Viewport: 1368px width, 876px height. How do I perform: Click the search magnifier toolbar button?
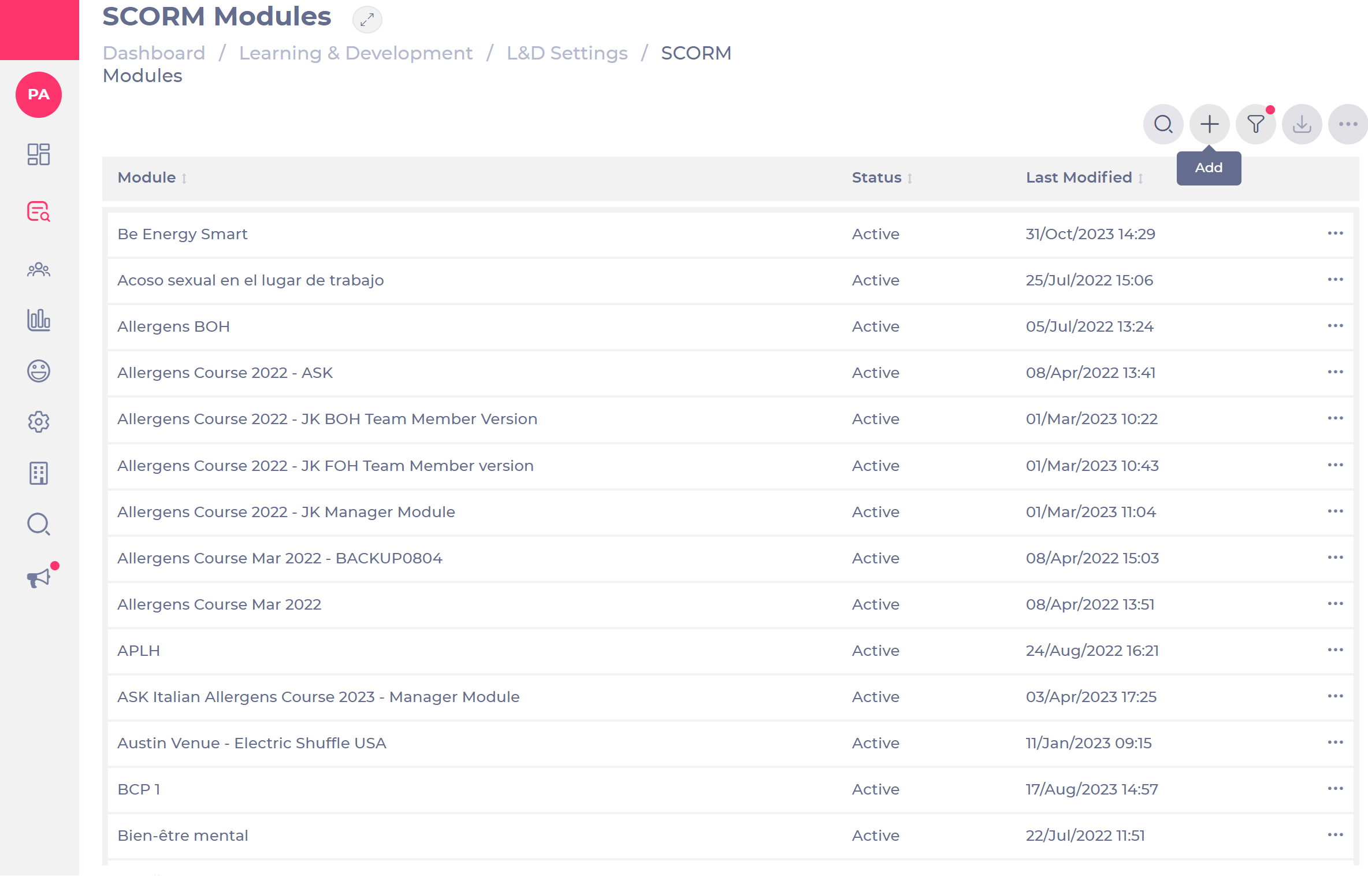click(1163, 124)
